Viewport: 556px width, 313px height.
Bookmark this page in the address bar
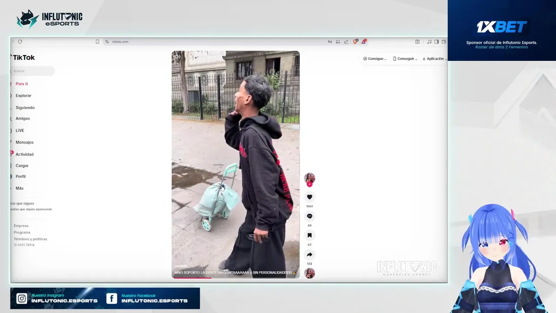97,42
